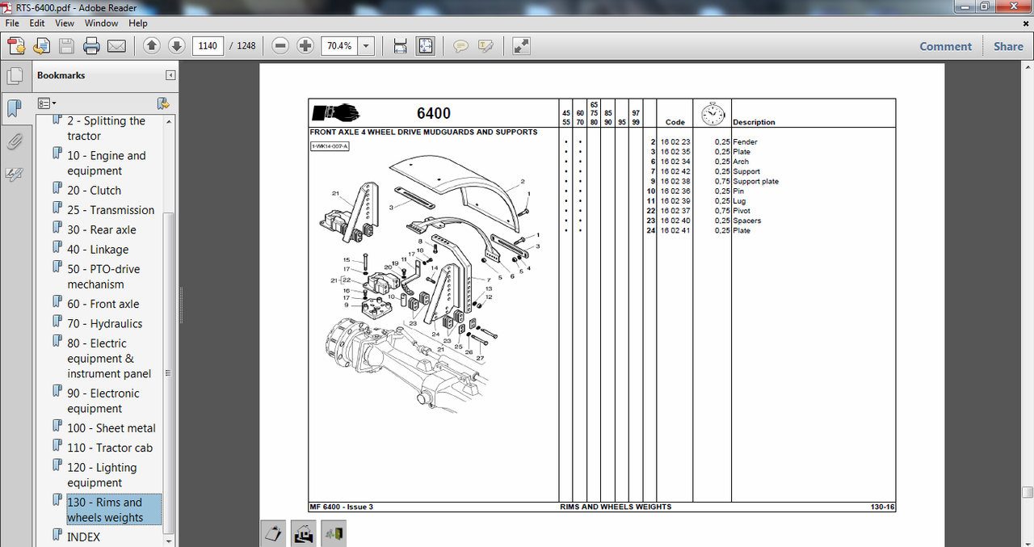
Task: Click the document scrollbar up arrow
Action: [x=1028, y=69]
